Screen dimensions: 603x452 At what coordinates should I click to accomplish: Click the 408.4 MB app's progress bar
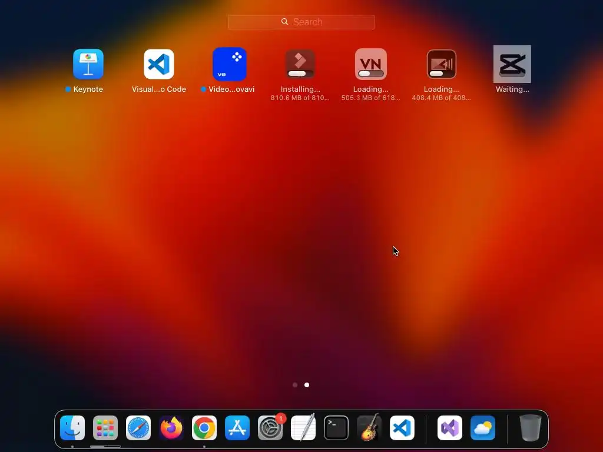442,74
